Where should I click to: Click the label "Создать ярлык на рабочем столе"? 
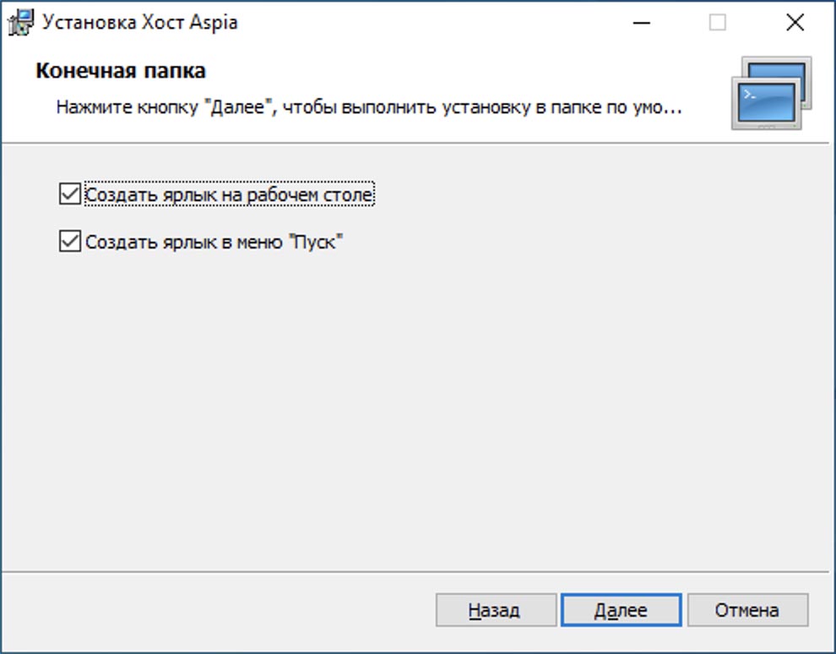point(229,194)
